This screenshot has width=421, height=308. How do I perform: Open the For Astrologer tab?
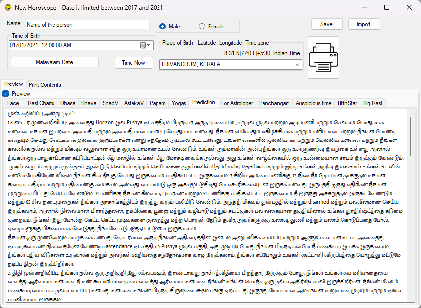click(237, 103)
